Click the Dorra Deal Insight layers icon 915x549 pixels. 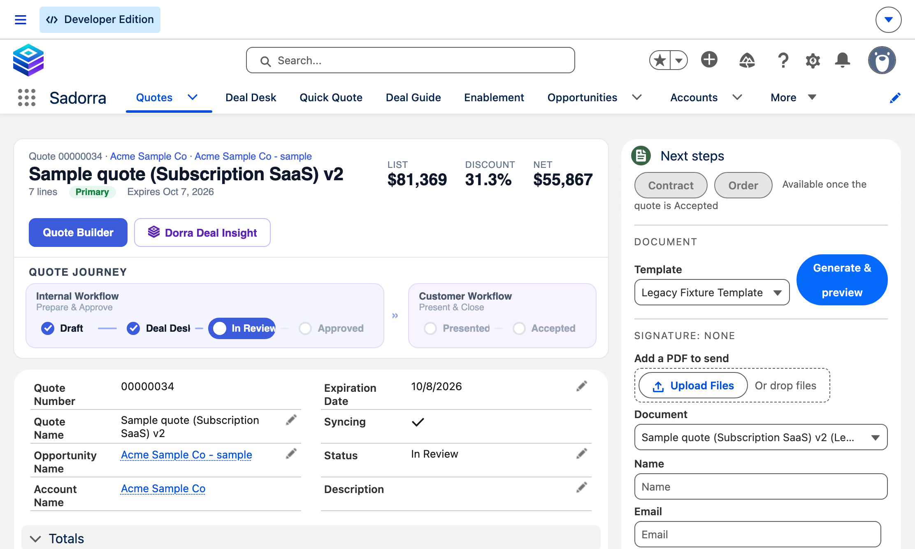pyautogui.click(x=153, y=232)
